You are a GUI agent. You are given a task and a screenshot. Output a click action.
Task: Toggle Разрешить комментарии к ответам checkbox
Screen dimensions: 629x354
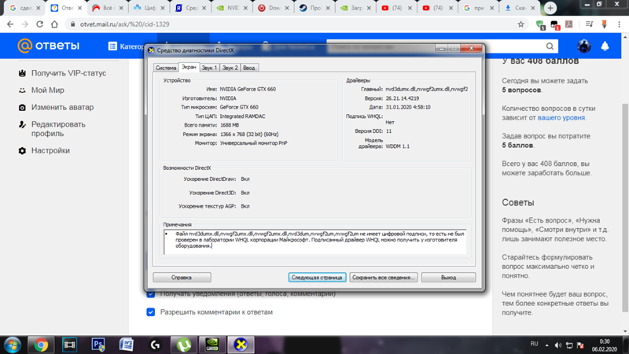tap(150, 312)
